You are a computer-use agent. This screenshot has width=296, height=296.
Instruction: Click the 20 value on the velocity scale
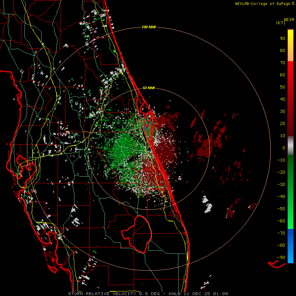[283, 123]
